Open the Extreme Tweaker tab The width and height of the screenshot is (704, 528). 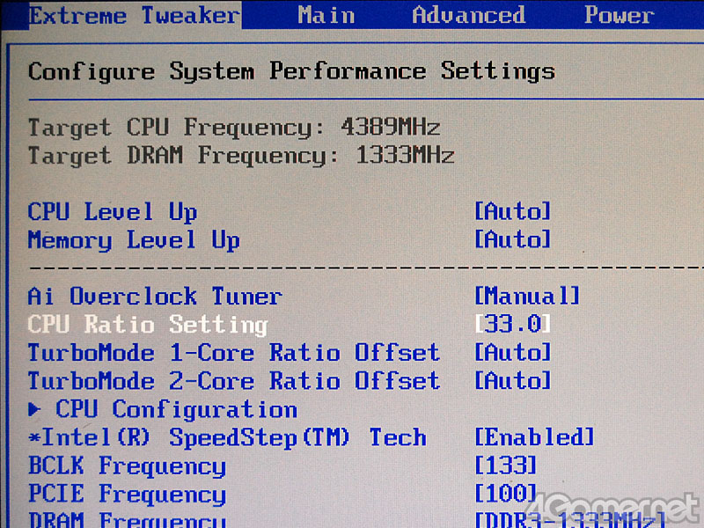(135, 15)
